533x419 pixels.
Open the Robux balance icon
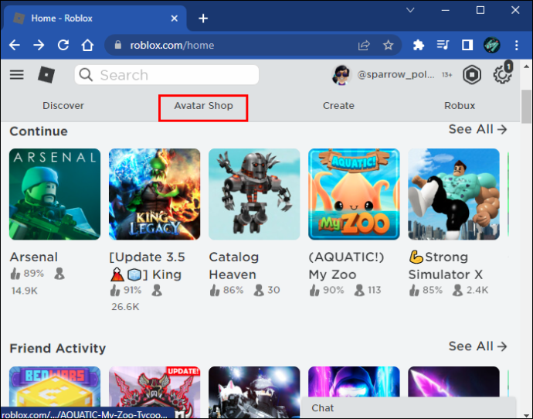click(472, 74)
